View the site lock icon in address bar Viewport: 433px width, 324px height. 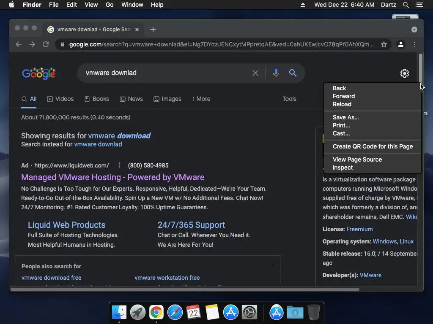coord(63,44)
